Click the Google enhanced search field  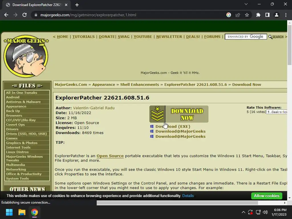click(x=246, y=37)
